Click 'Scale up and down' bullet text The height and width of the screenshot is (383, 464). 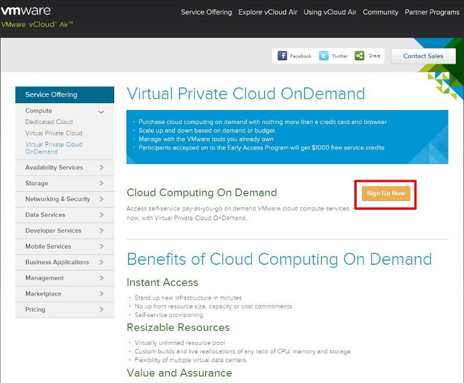(x=206, y=130)
